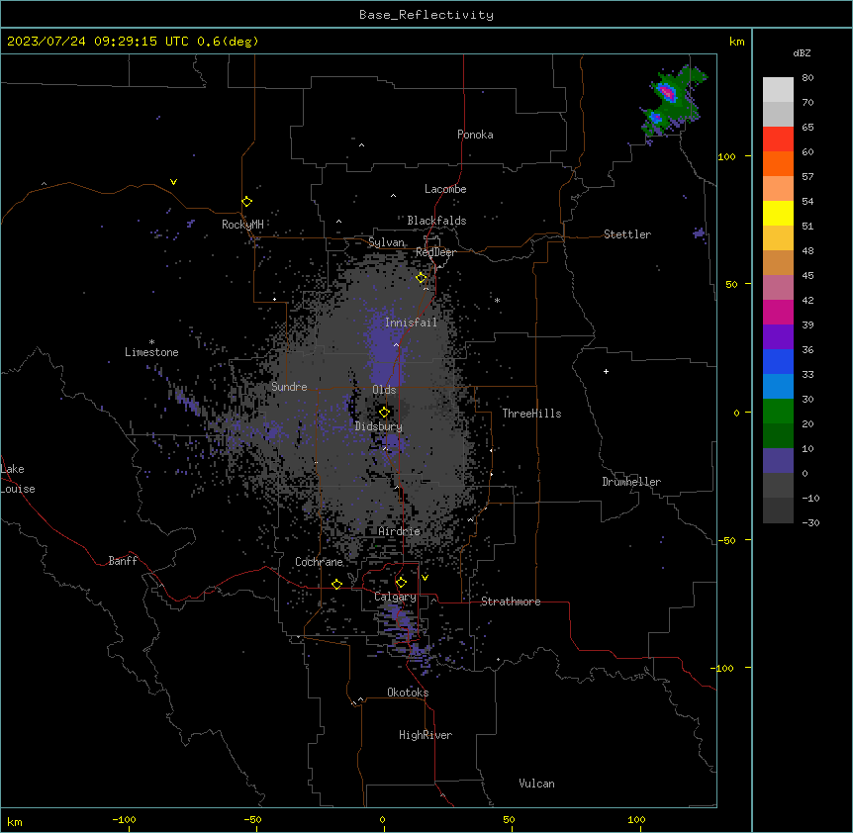Click the yellow V marker northeast of Calgary
Viewport: 853px width, 833px height.
(x=425, y=578)
